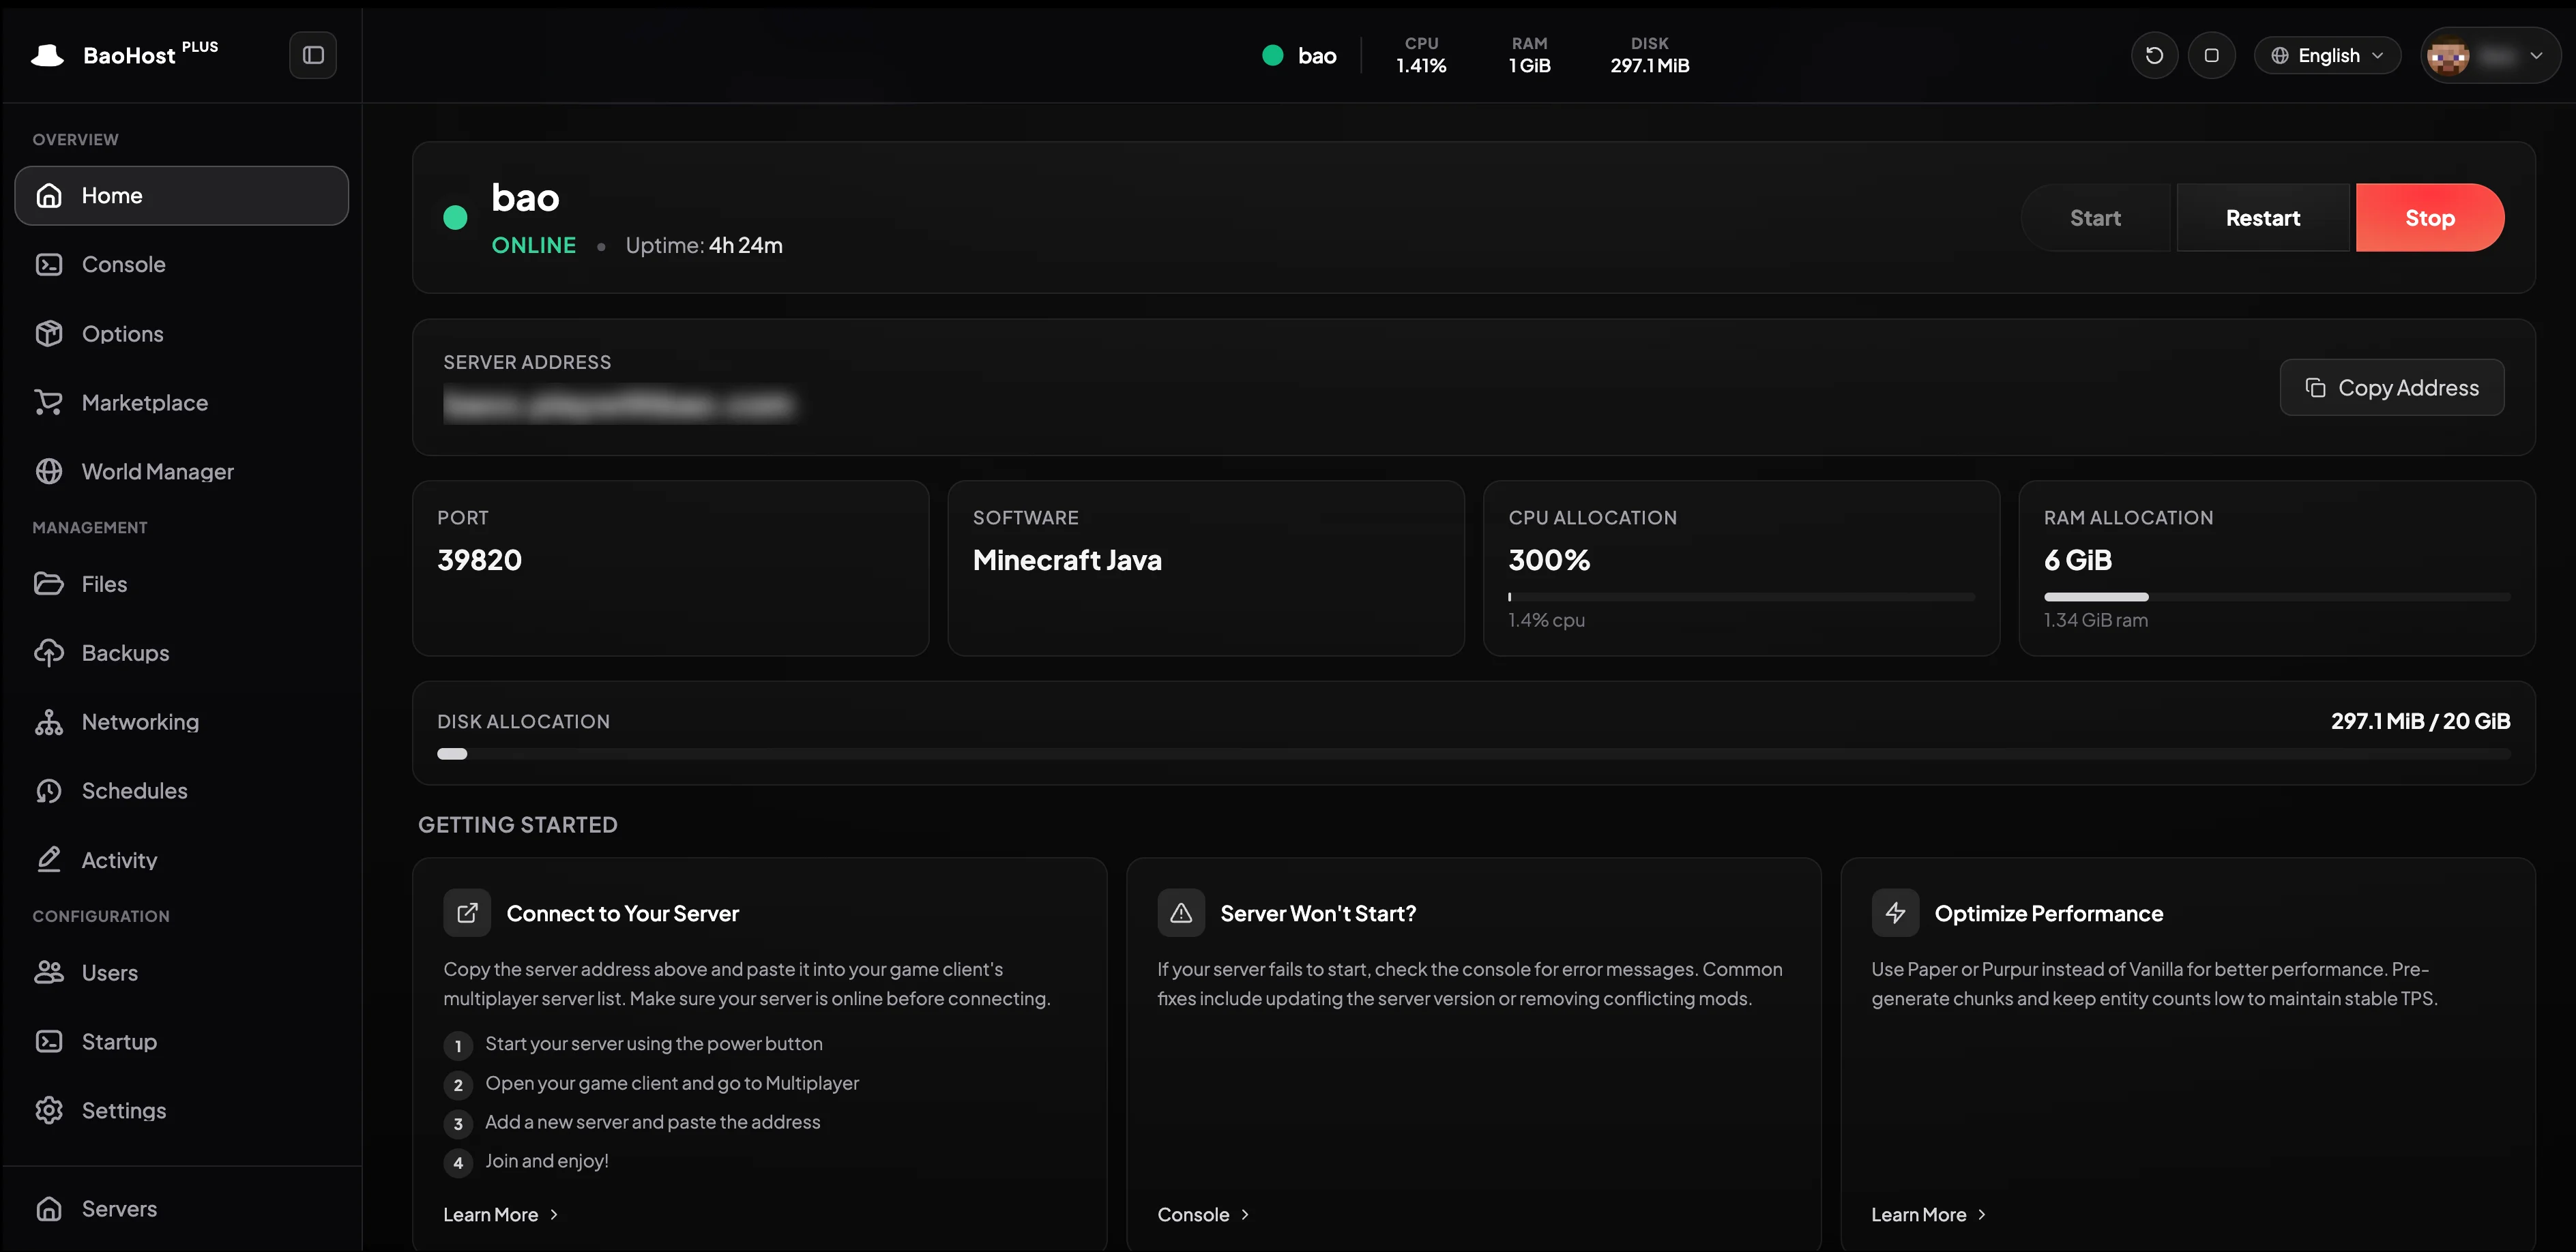Click the Backups cloud upload icon
2576x1252 pixels.
49,653
